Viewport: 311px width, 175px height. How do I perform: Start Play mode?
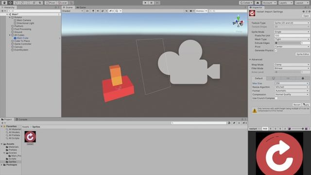[x=145, y=3]
